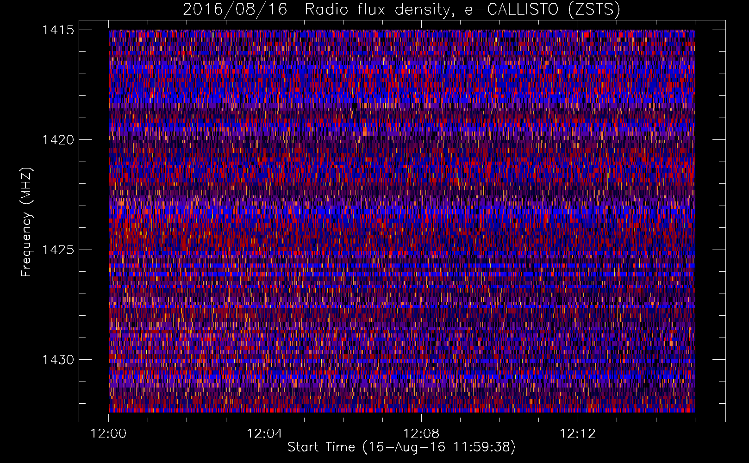Click the plot title "2016/08/16 Radio flux density, e-CALLISTO (ZSTS)"
749x463 pixels.
401,10
